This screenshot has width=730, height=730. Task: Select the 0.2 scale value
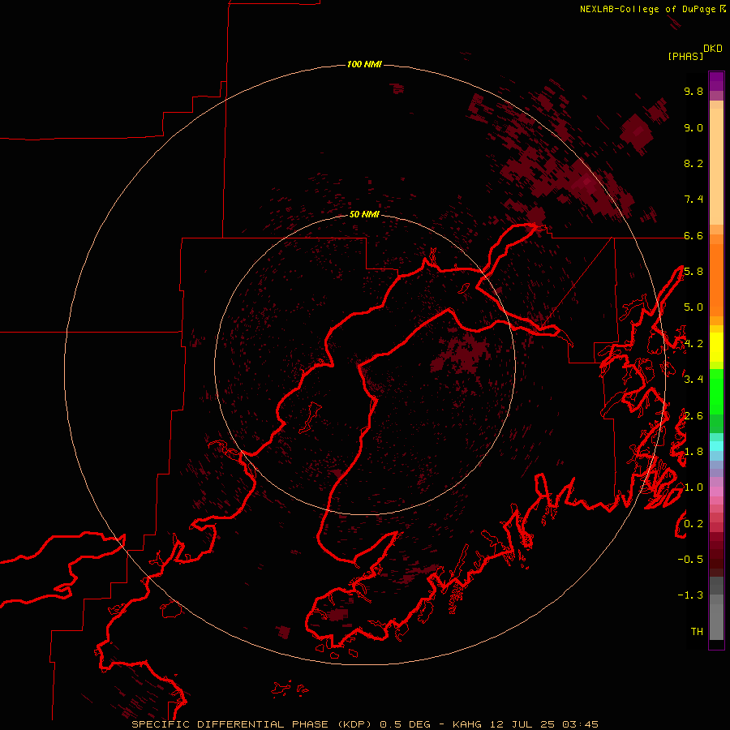point(693,524)
